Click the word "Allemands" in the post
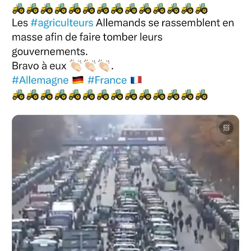251x251 pixels. point(121,23)
